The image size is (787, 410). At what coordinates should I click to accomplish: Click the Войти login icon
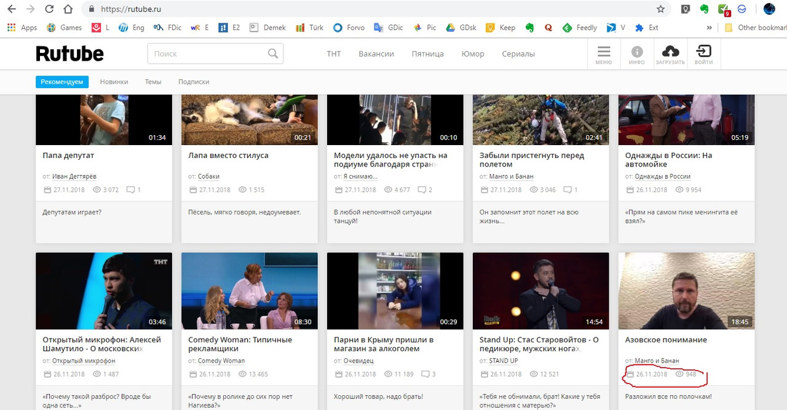tap(703, 55)
